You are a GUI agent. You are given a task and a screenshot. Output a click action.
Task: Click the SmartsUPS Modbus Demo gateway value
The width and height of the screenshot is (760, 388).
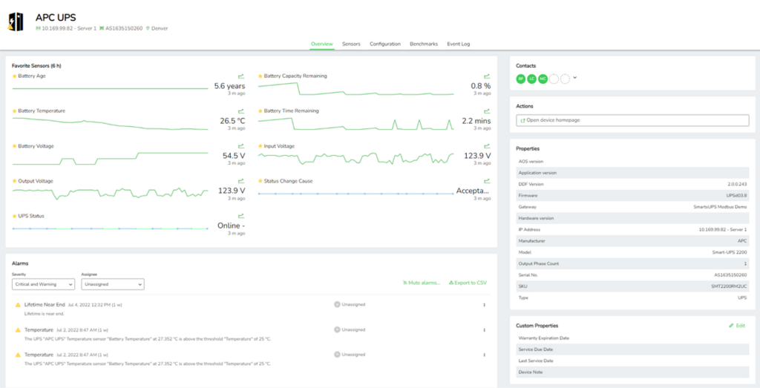[720, 207]
